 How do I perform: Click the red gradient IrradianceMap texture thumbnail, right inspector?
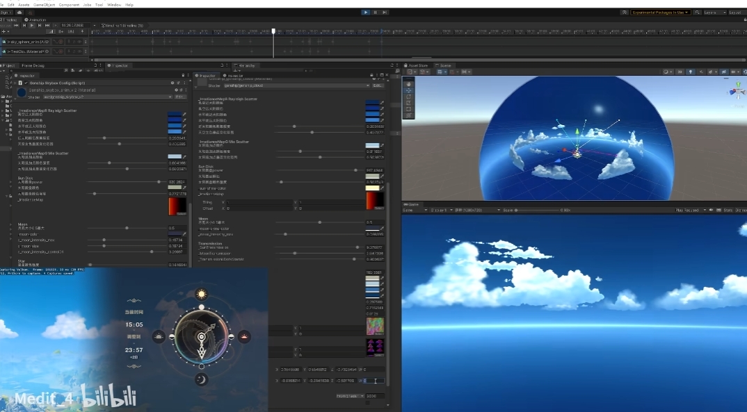point(375,201)
